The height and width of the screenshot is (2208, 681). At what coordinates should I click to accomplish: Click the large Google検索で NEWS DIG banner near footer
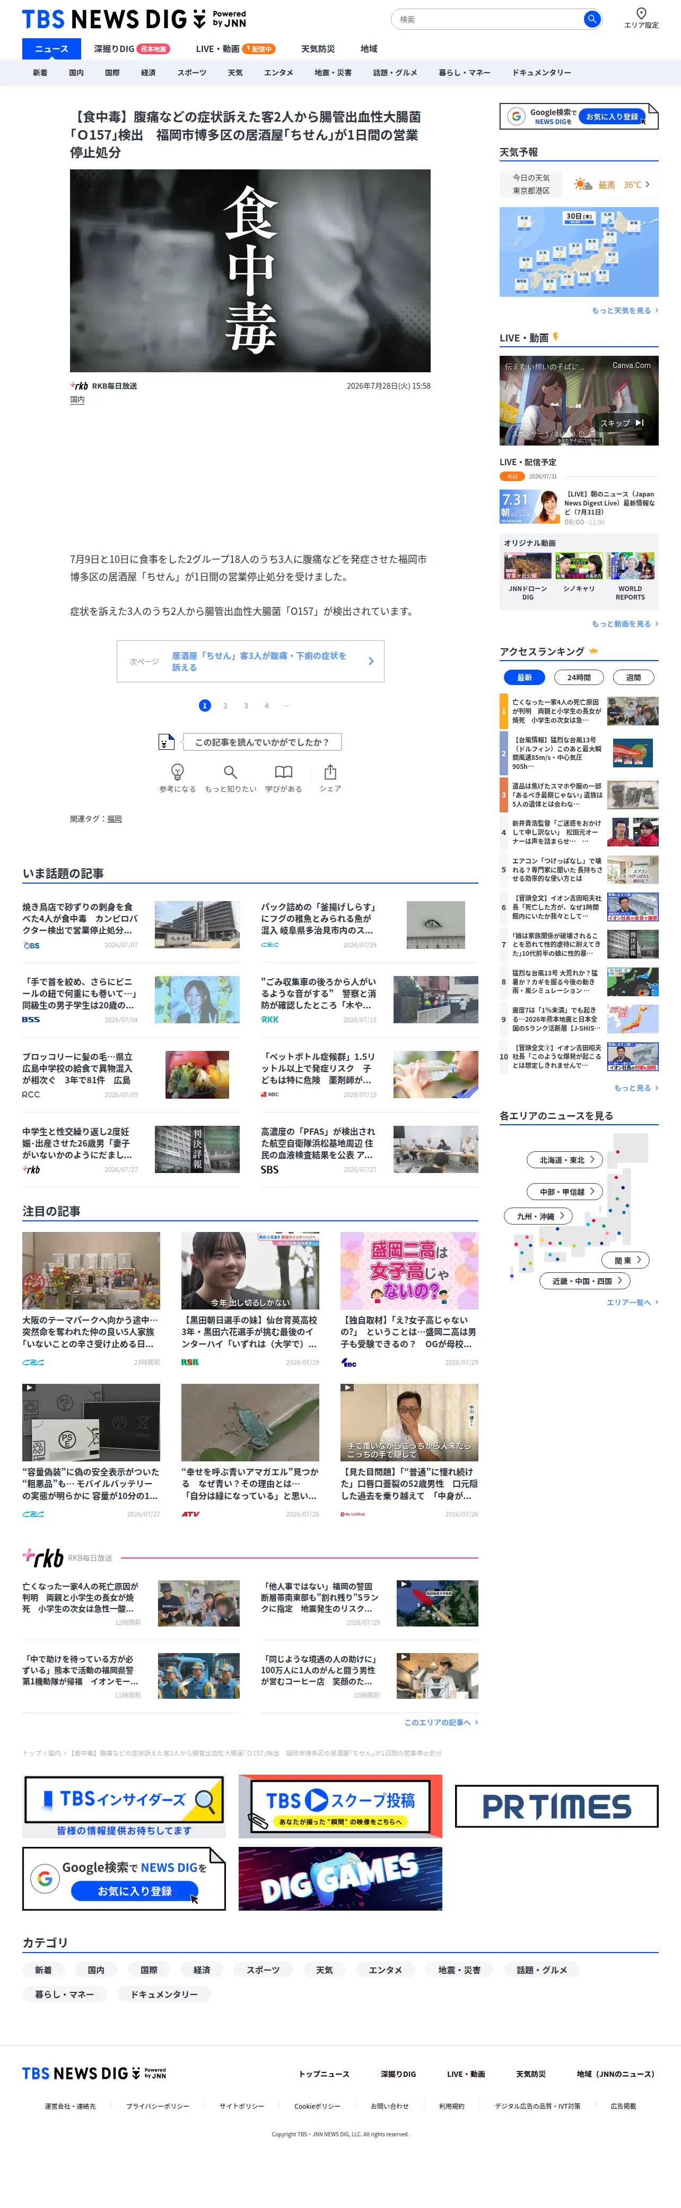(124, 1878)
